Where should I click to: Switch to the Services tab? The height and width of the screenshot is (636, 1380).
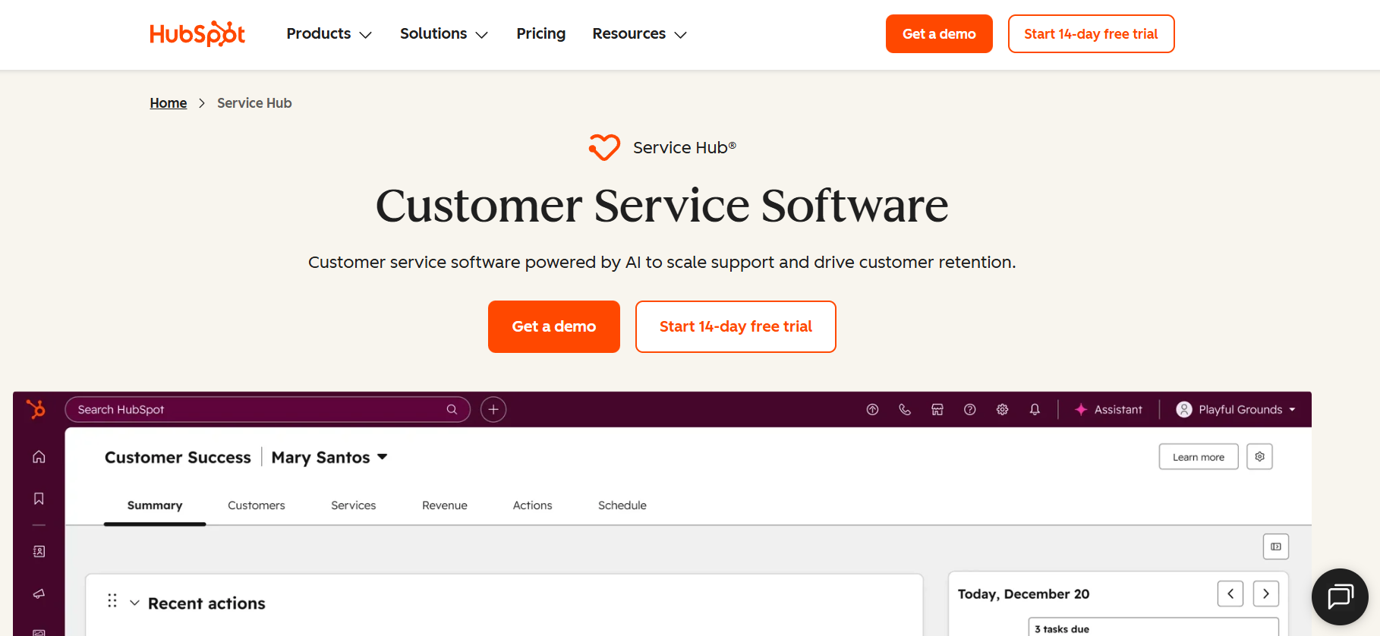click(354, 505)
